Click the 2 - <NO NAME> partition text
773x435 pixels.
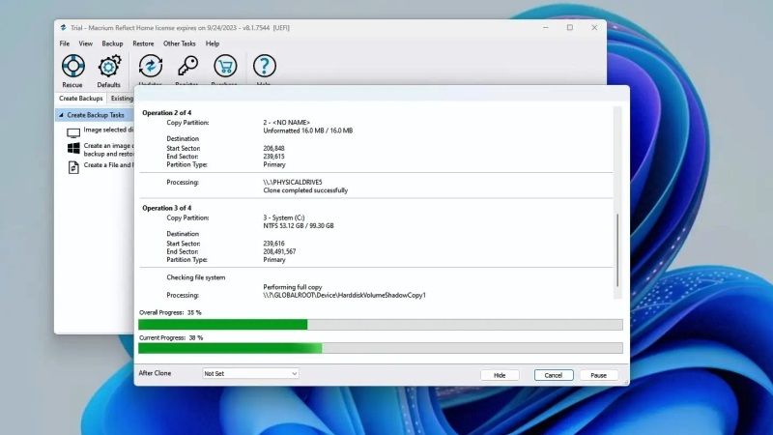[286, 123]
